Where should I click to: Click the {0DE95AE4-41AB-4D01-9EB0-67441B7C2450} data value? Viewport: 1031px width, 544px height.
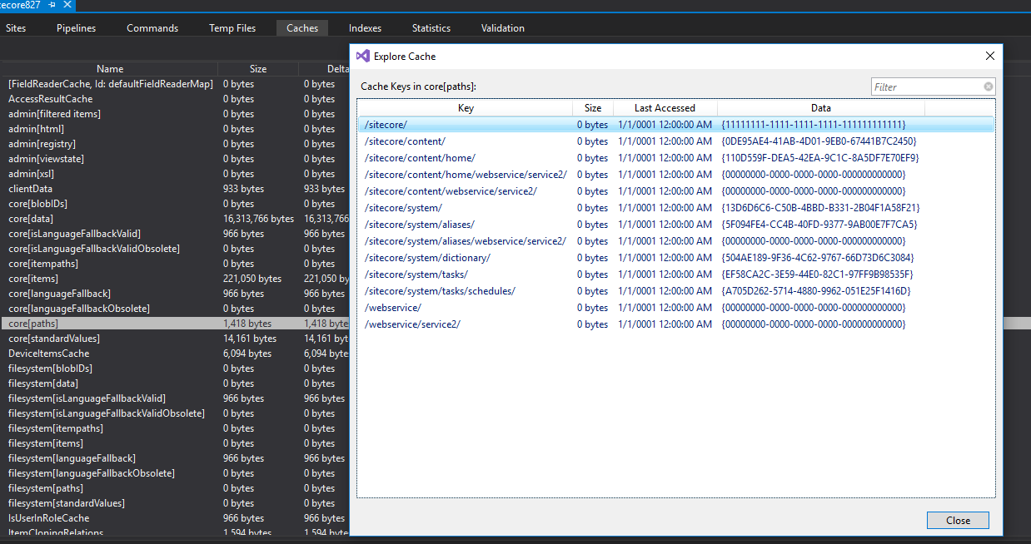[x=819, y=141]
